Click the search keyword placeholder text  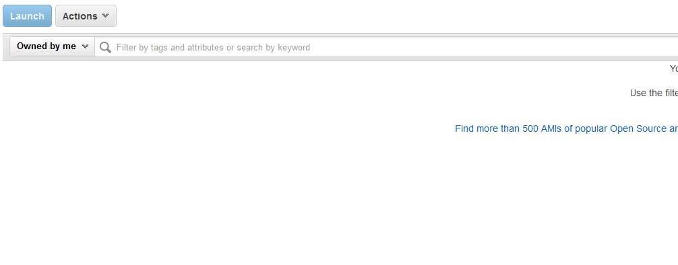(213, 48)
